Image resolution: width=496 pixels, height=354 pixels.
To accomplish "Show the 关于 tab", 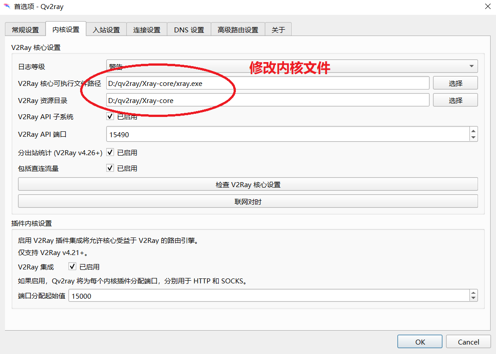I will [278, 30].
